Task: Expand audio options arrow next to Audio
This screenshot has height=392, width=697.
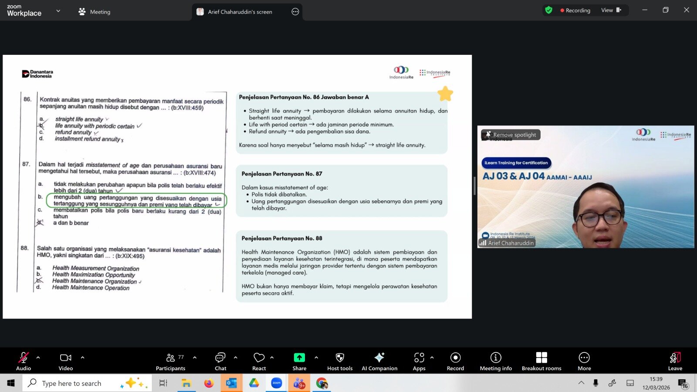Action: point(38,358)
